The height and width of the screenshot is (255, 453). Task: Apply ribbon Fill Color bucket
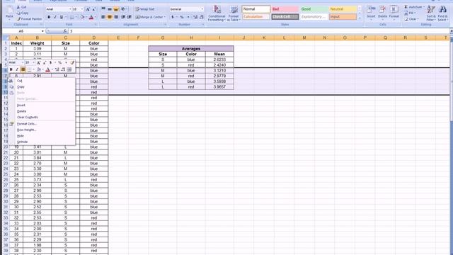point(82,17)
